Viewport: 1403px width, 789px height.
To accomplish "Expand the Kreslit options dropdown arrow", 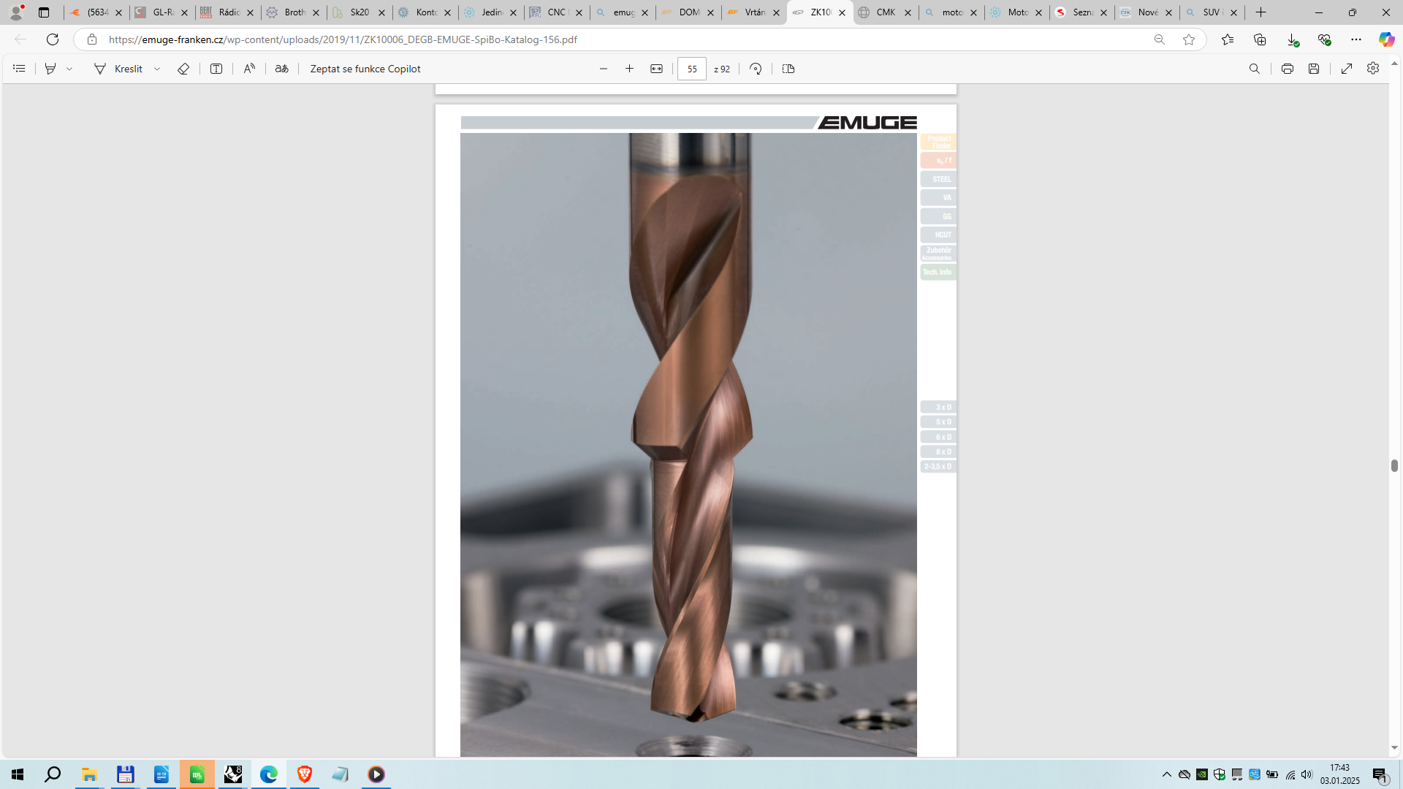I will pyautogui.click(x=157, y=69).
